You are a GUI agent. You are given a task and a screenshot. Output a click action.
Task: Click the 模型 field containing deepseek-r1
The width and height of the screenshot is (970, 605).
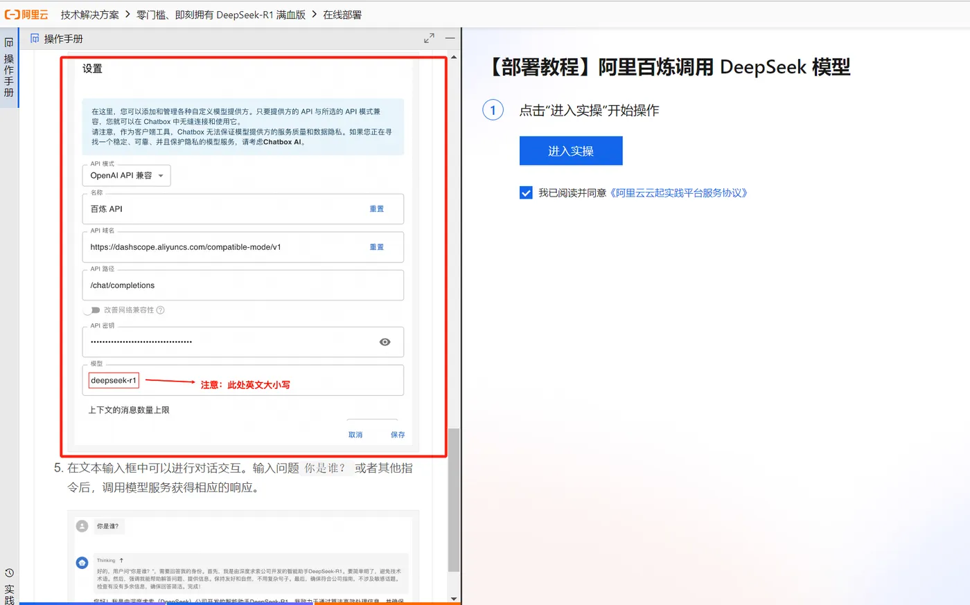point(242,381)
